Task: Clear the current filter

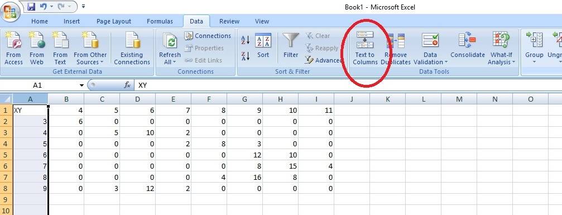Action: point(318,36)
